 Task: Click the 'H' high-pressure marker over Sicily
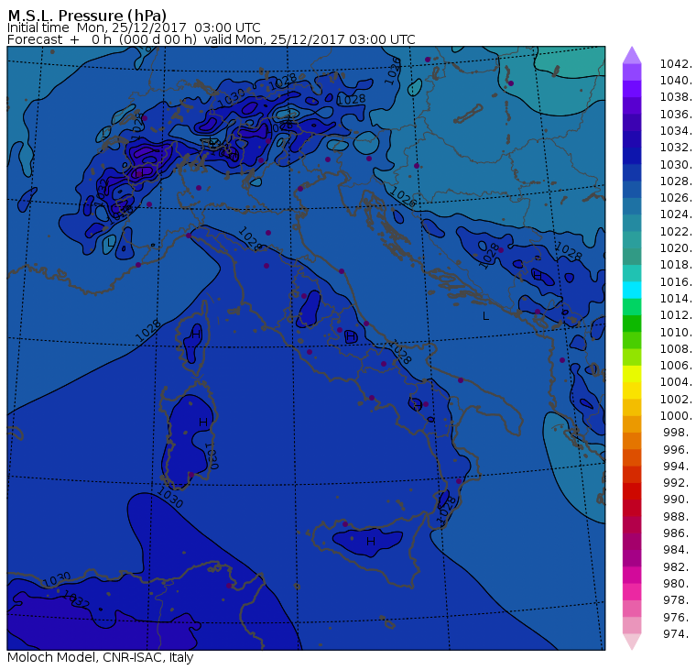(371, 541)
